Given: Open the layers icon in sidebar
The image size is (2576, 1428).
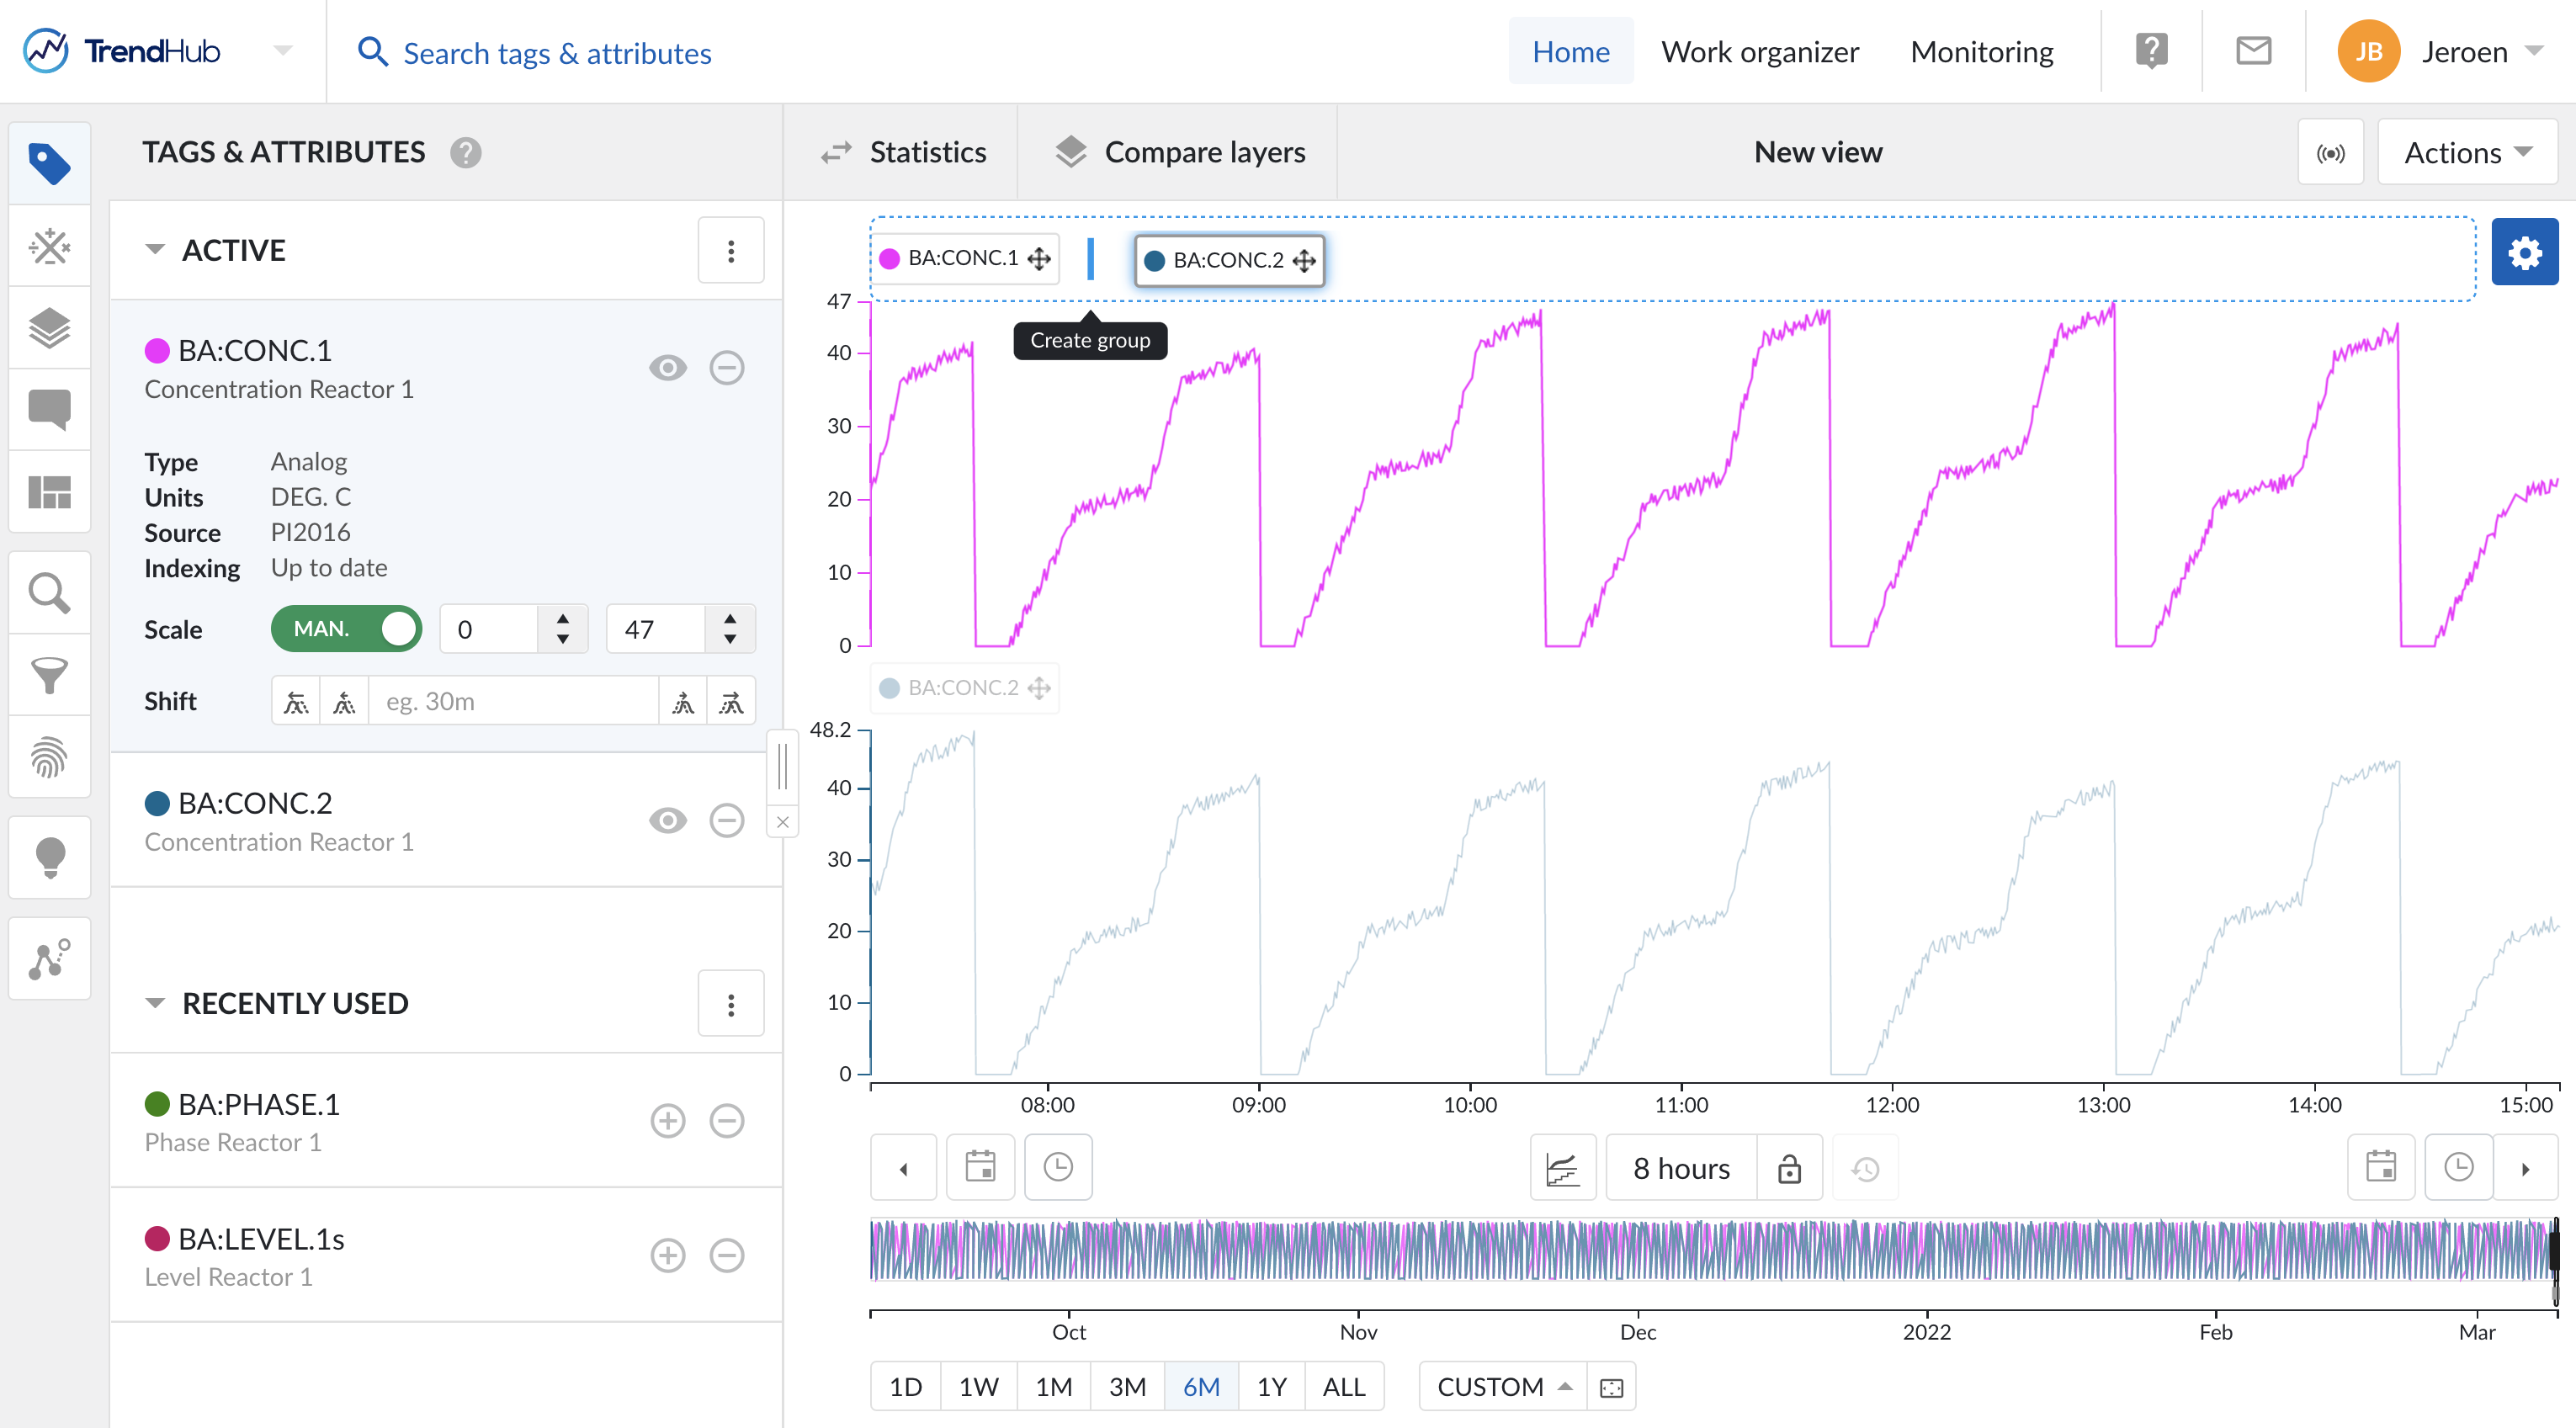Looking at the screenshot, I should (49, 327).
